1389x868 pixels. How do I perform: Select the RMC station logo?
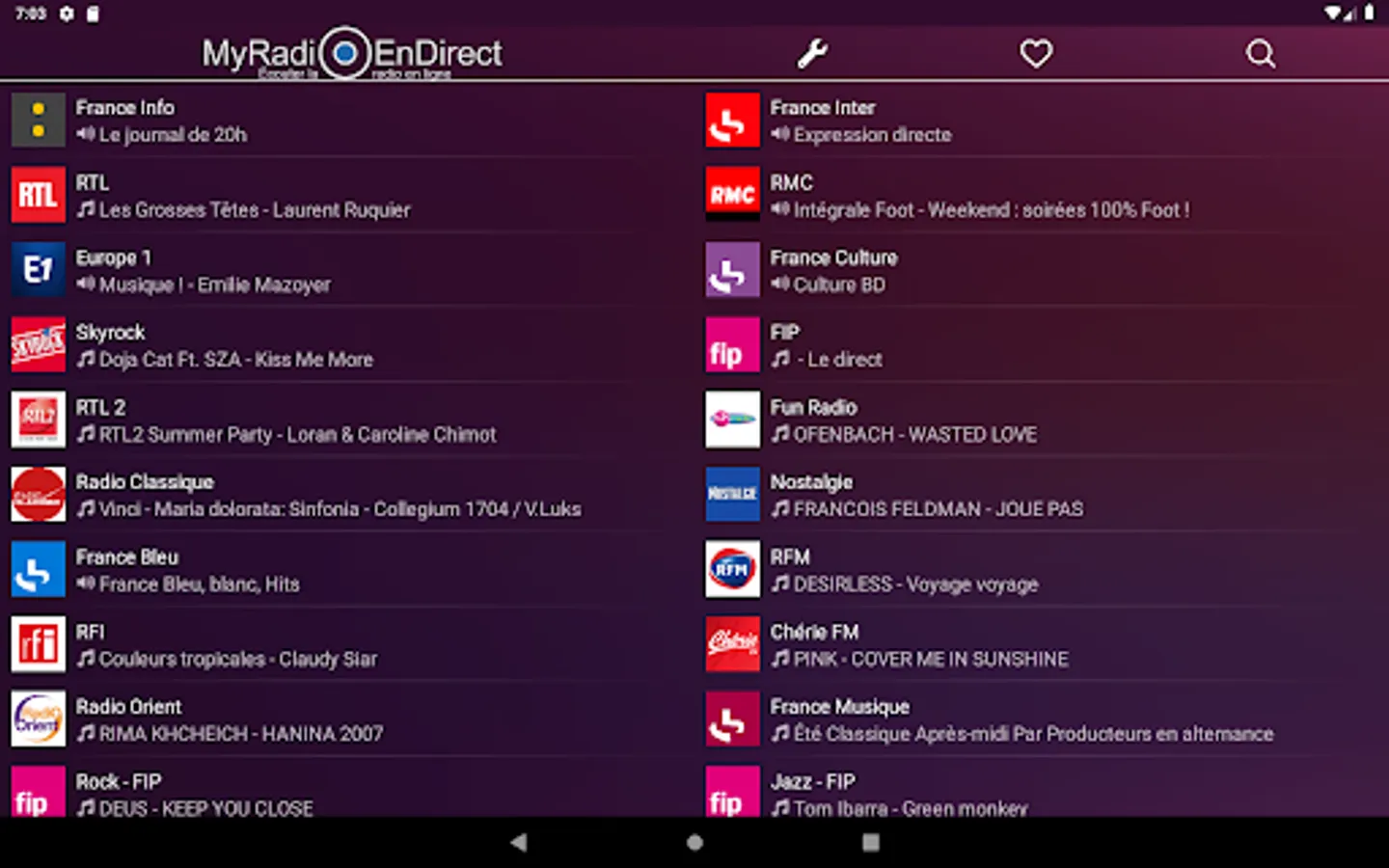(x=733, y=195)
